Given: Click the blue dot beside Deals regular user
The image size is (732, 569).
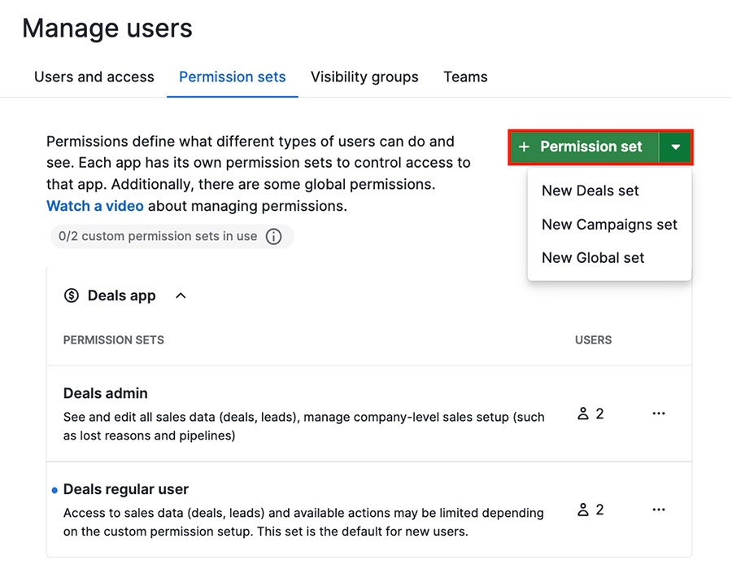Looking at the screenshot, I should [x=54, y=489].
